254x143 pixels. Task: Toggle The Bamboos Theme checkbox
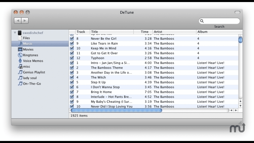(72, 68)
